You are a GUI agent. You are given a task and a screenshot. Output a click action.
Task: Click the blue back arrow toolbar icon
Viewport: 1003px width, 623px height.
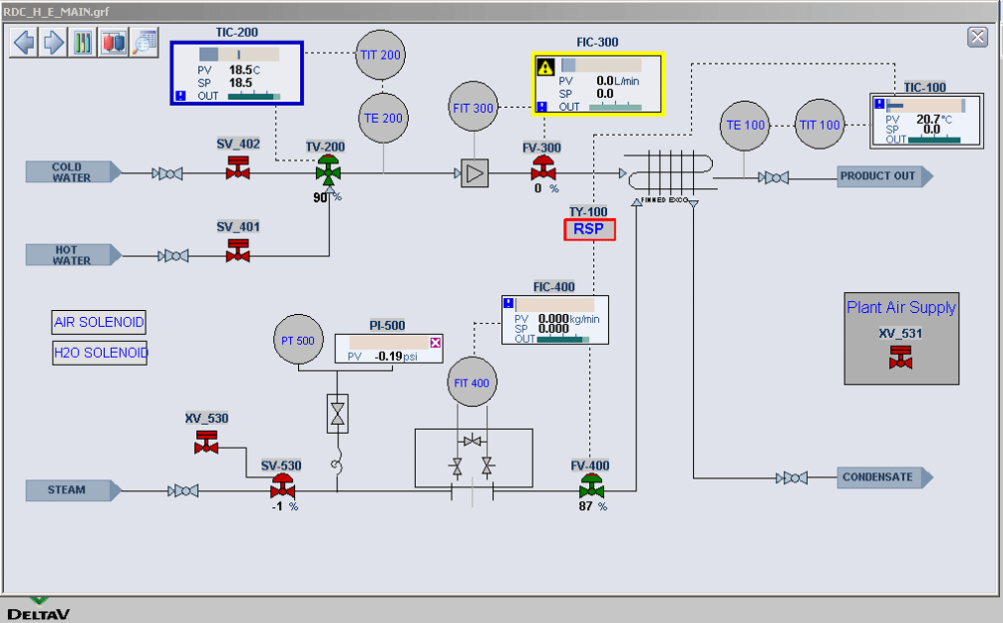coord(24,43)
